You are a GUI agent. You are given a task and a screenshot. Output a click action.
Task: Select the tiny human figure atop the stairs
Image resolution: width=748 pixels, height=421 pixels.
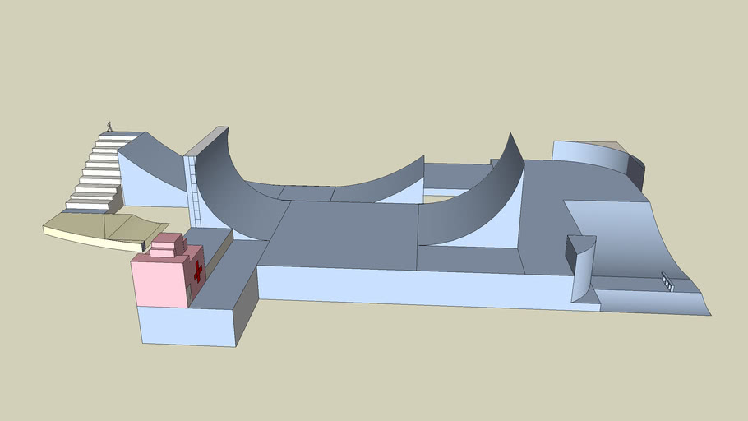click(x=109, y=126)
